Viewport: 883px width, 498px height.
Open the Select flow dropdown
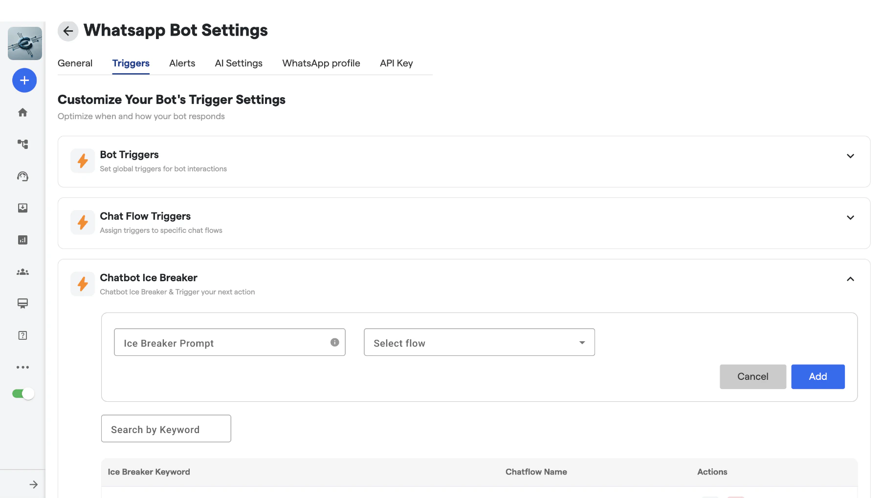click(480, 342)
